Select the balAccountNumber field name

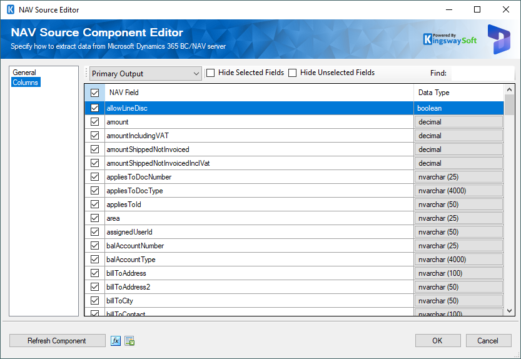(x=135, y=246)
